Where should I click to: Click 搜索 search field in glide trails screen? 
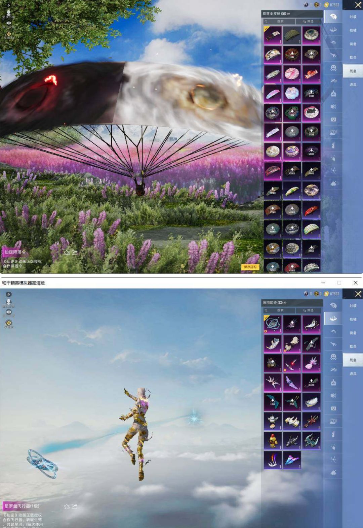point(279,310)
